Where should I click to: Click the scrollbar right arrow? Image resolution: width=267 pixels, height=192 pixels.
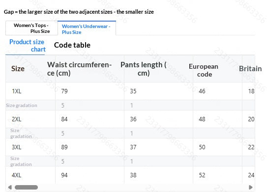point(250,187)
